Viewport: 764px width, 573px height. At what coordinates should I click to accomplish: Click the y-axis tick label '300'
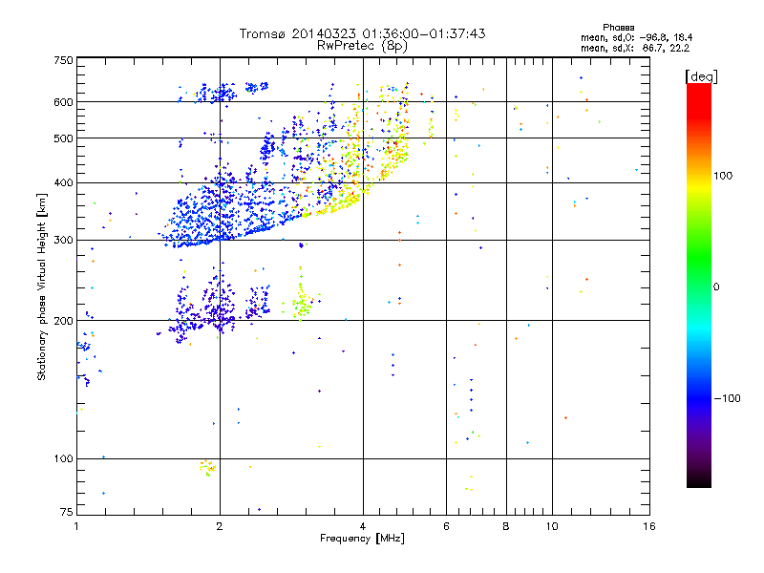pyautogui.click(x=63, y=240)
